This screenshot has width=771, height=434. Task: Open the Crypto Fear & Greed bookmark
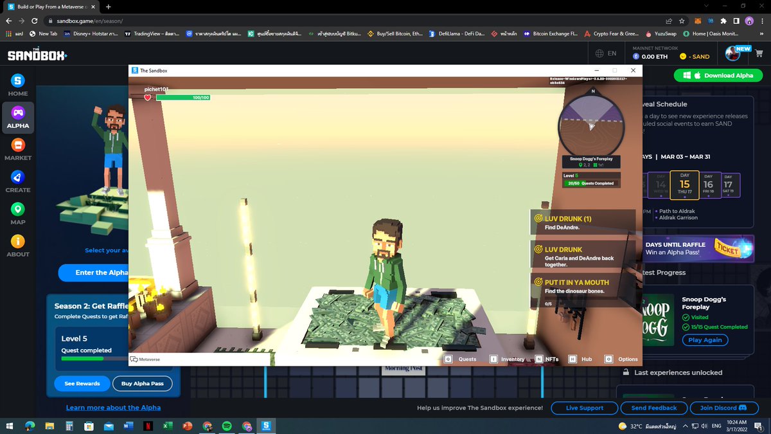tap(610, 33)
